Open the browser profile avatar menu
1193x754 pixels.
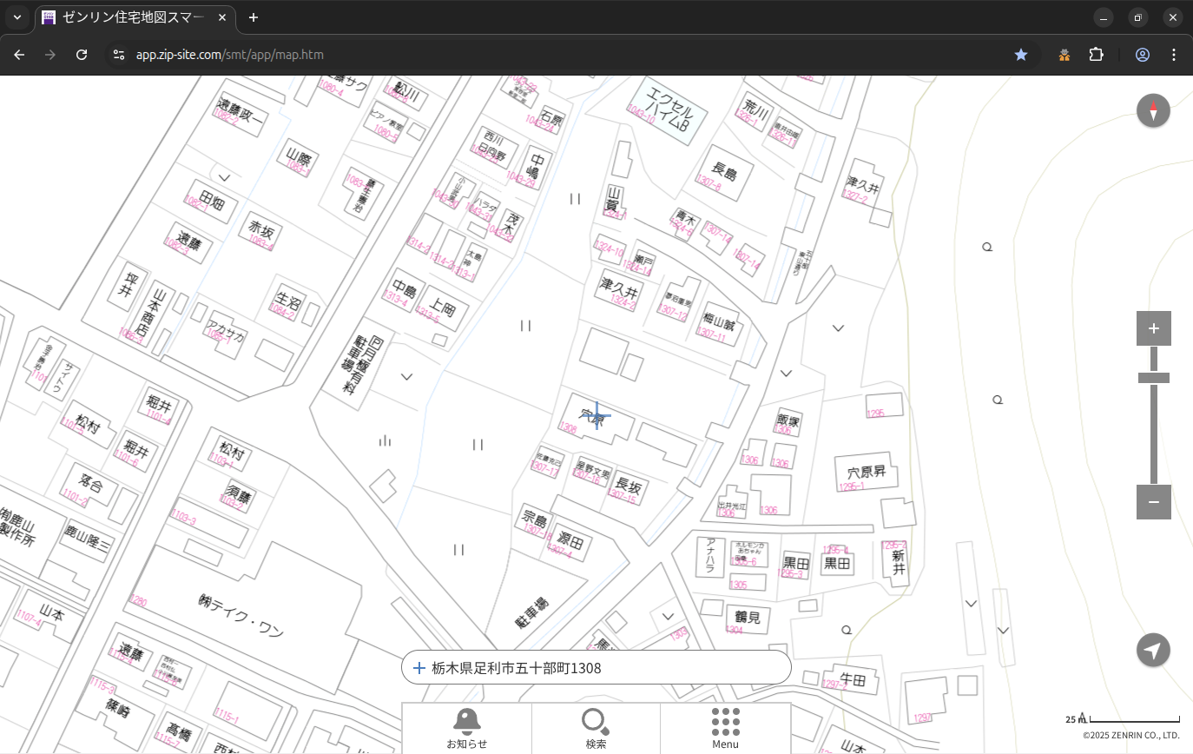pyautogui.click(x=1142, y=55)
